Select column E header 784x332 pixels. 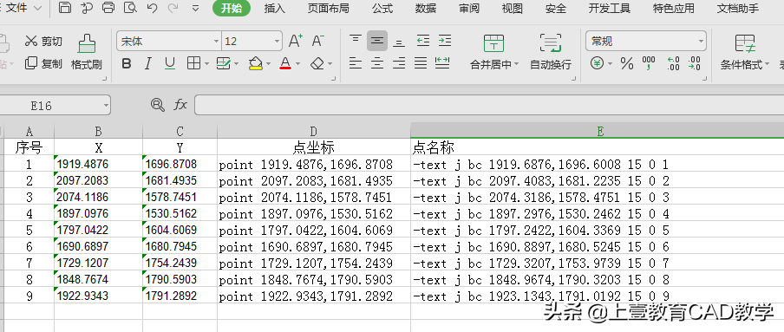[x=597, y=132]
